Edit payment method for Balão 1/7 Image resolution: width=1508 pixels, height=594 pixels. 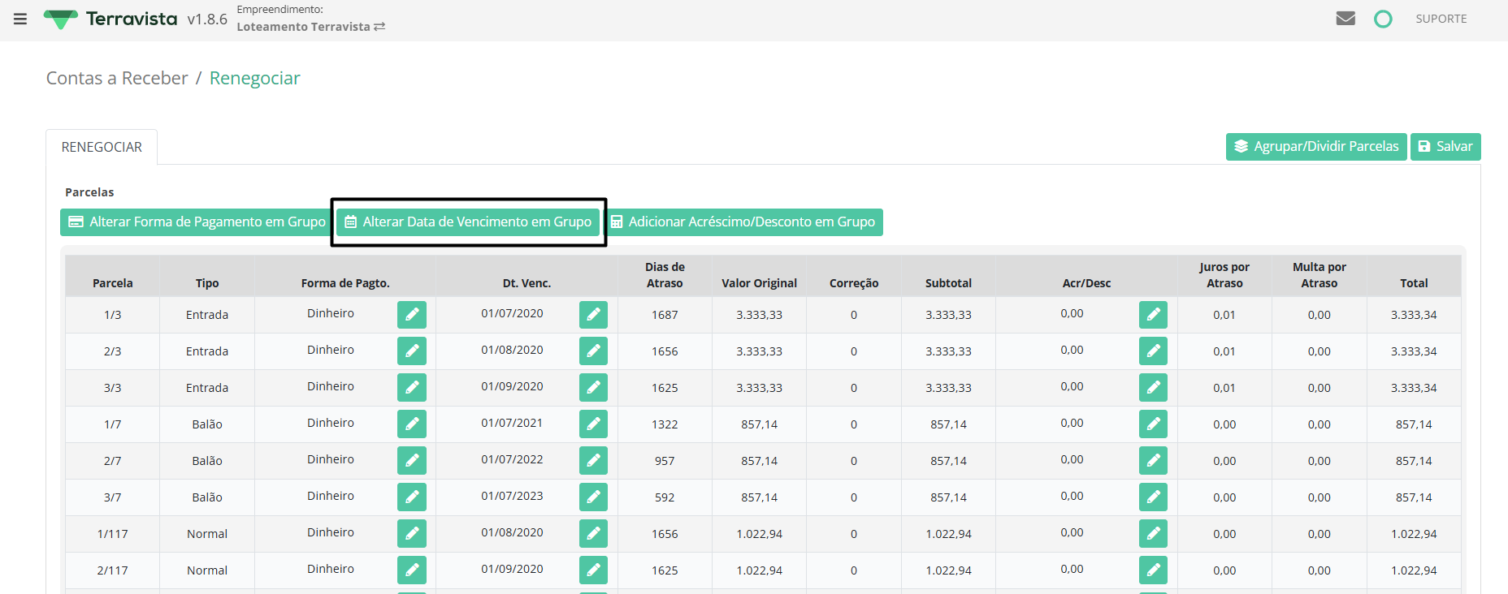point(412,424)
